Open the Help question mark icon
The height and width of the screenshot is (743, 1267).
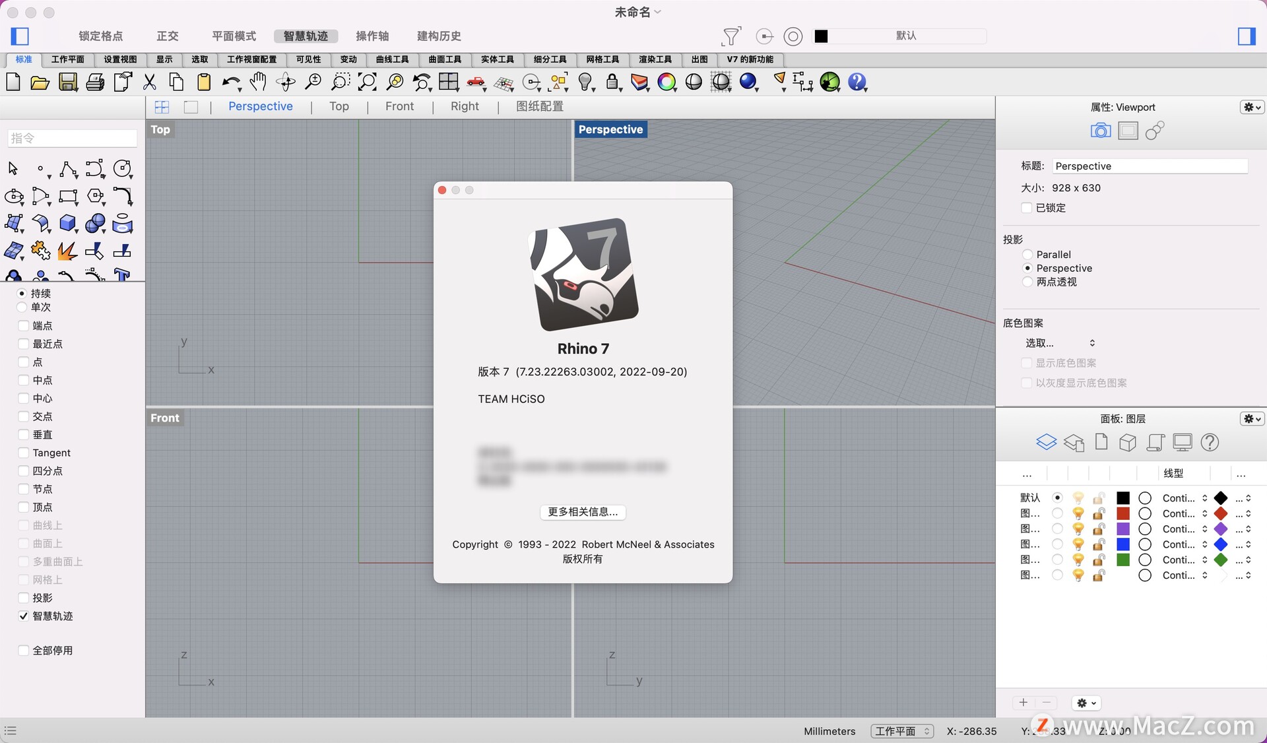857,82
